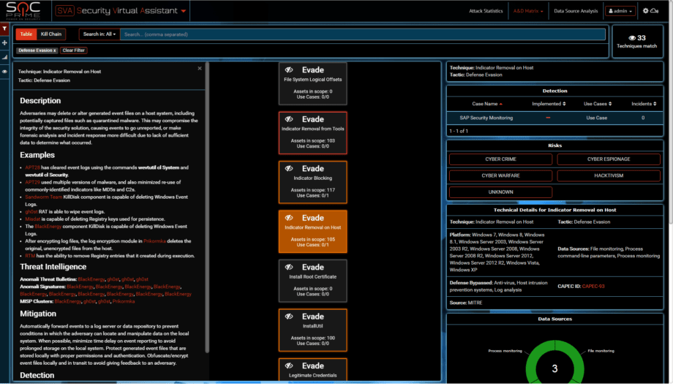
Task: Click the filter funnel icon in left sidebar
Action: (4, 29)
